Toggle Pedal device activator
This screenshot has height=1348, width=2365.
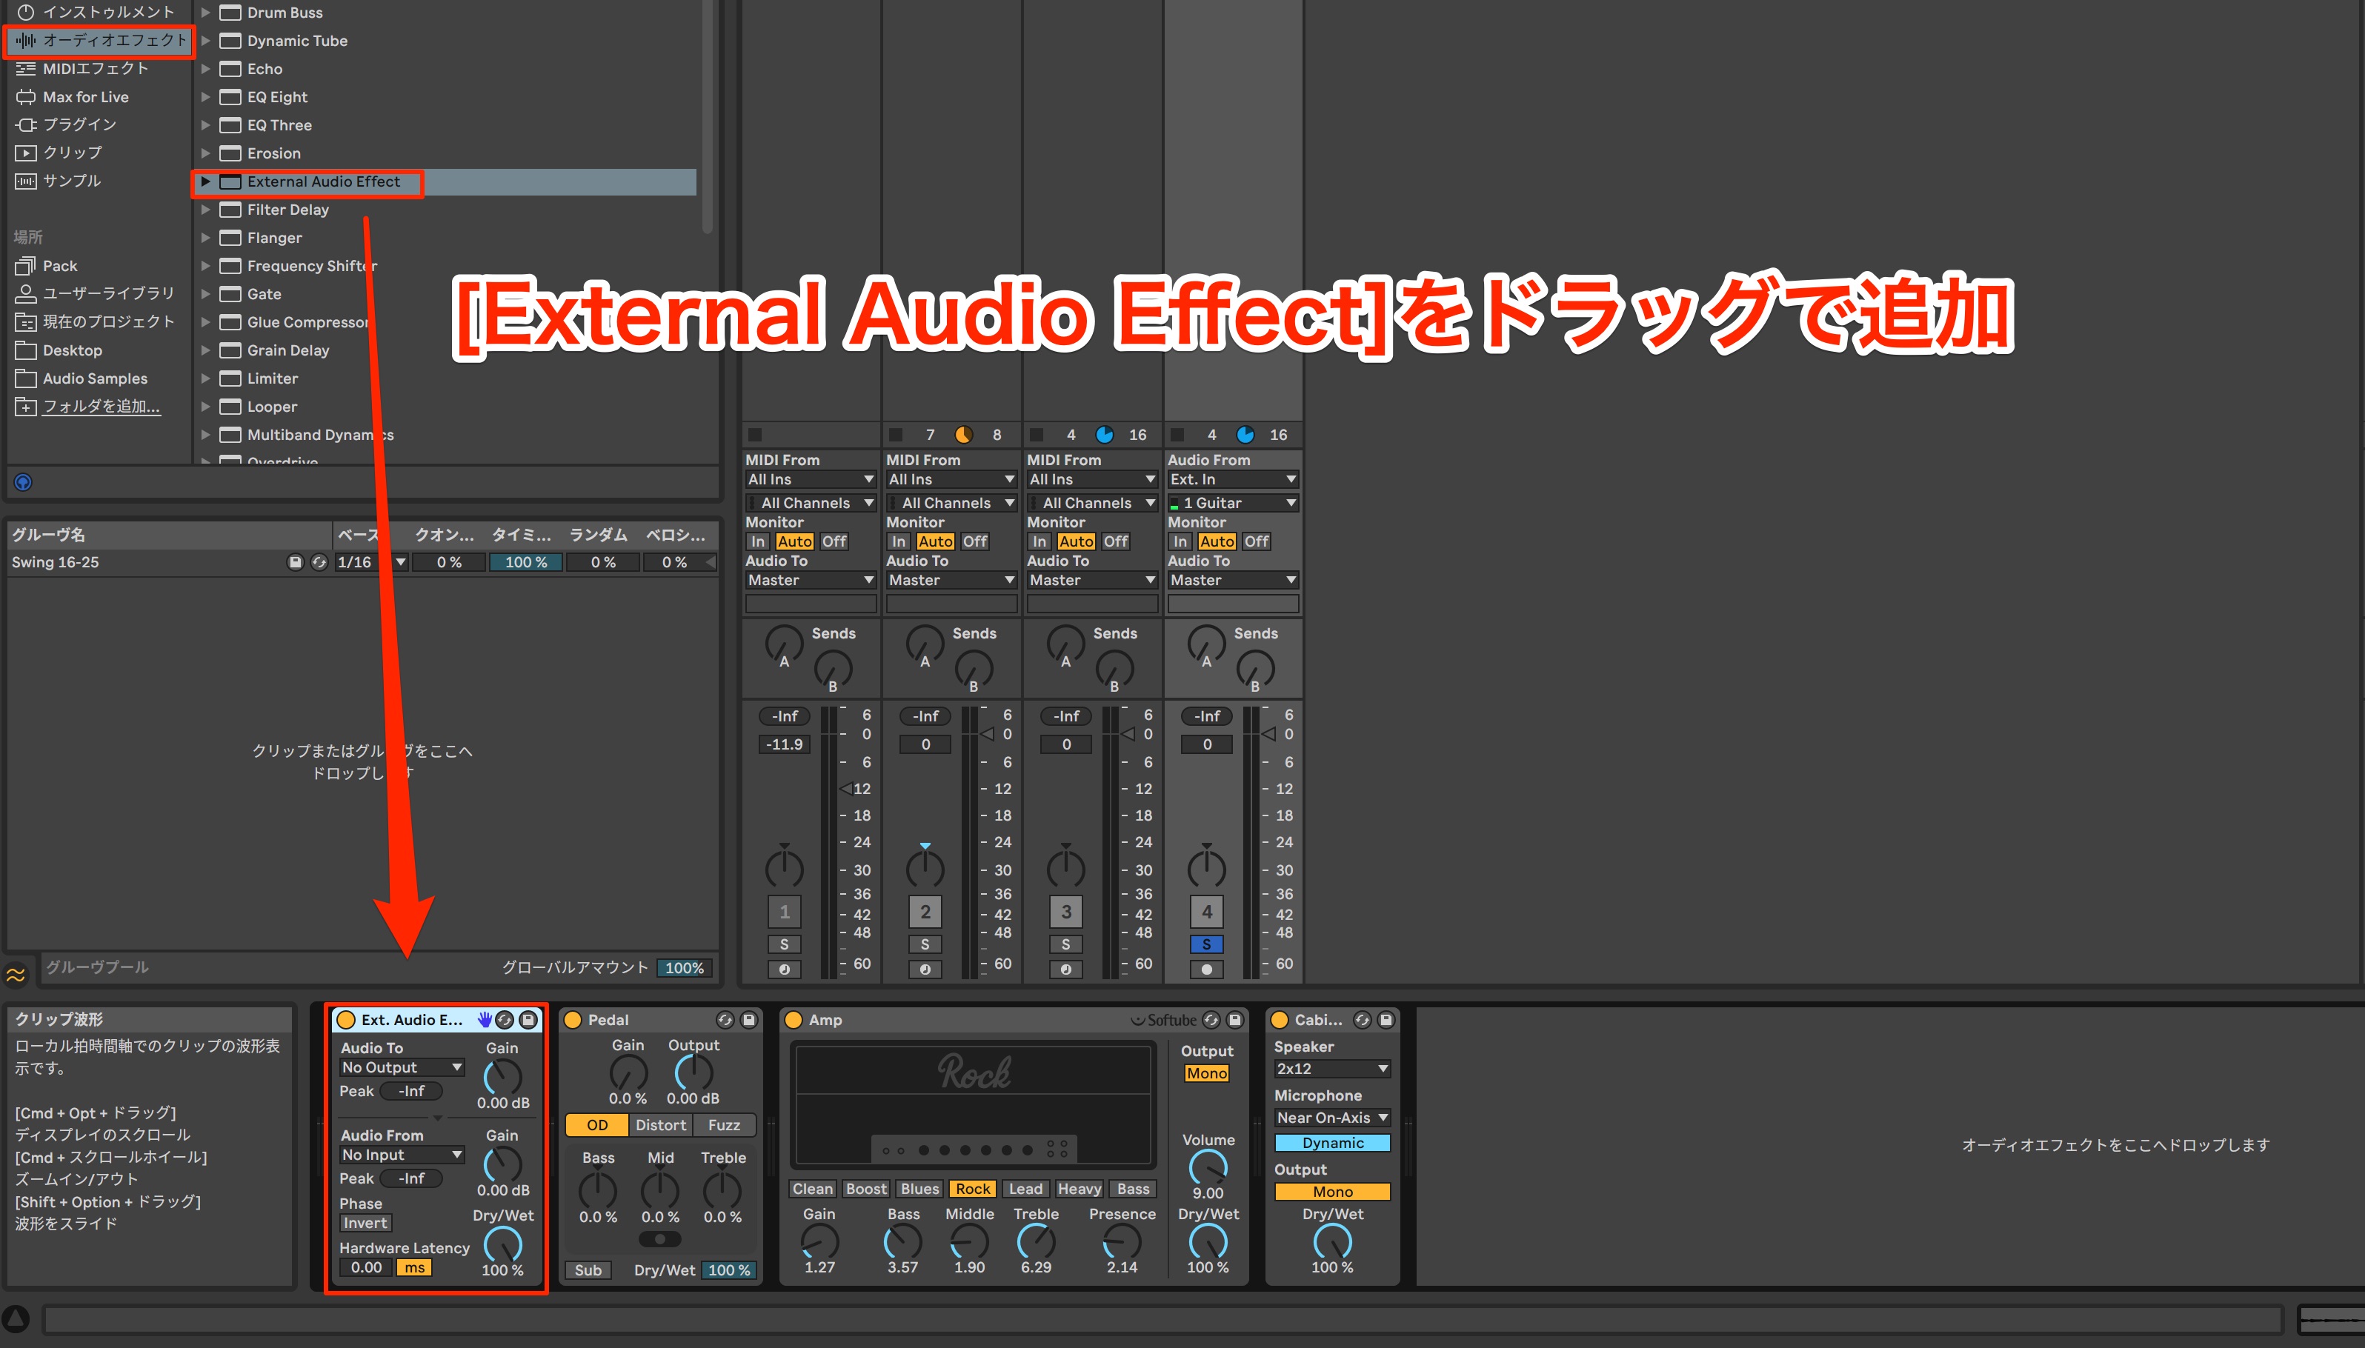572,1019
